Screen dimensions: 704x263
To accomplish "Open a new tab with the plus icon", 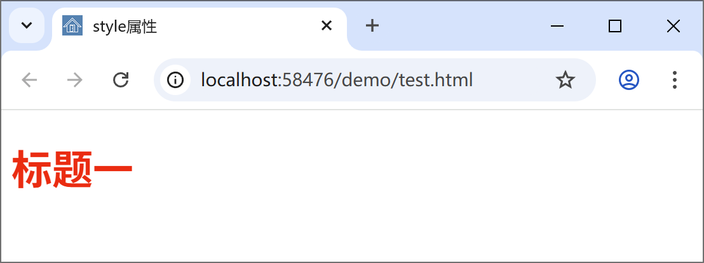I will pos(372,26).
